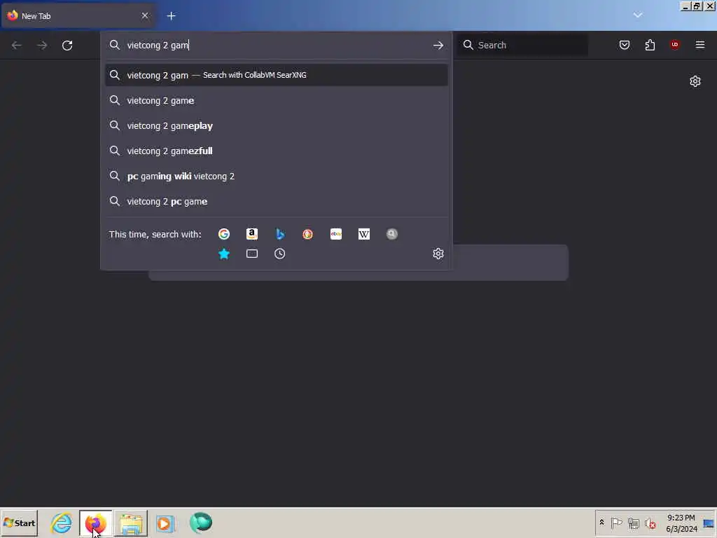Go back one page
Viewport: 717px width, 538px height.
point(17,46)
